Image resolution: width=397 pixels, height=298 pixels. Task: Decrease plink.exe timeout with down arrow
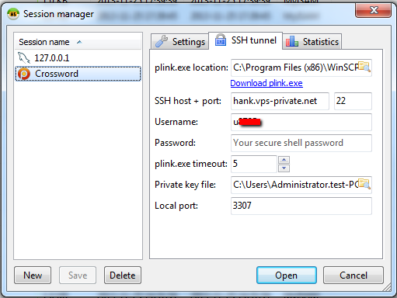(284, 168)
